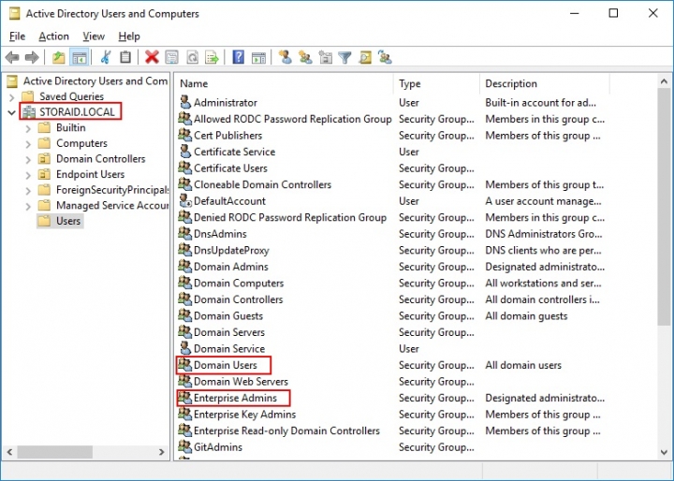This screenshot has height=481, width=674.
Task: Delete the selected object with the red X
Action: pos(152,57)
